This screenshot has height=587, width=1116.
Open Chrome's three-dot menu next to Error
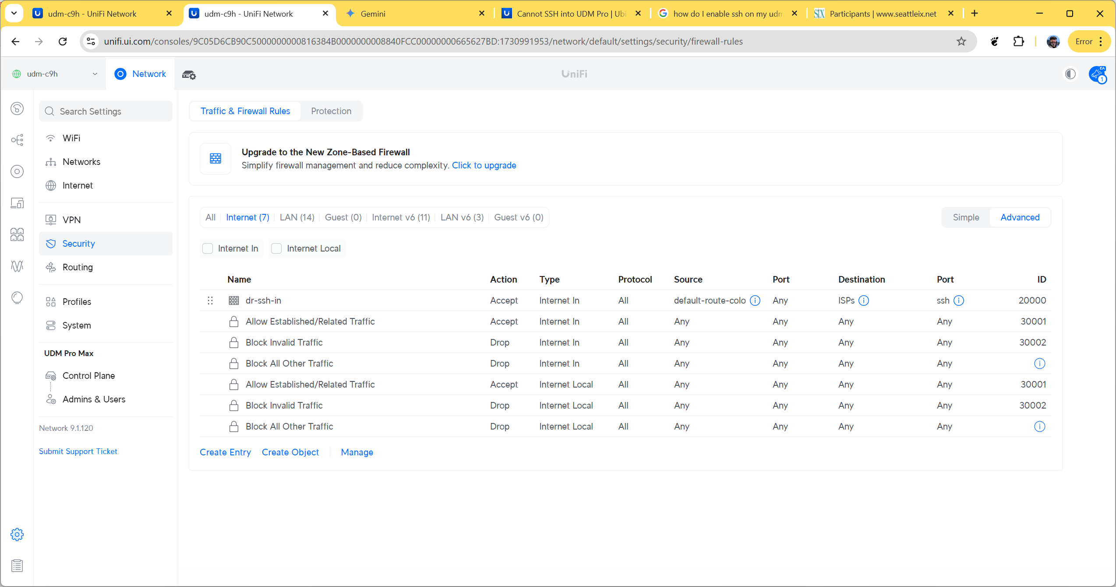coord(1101,42)
